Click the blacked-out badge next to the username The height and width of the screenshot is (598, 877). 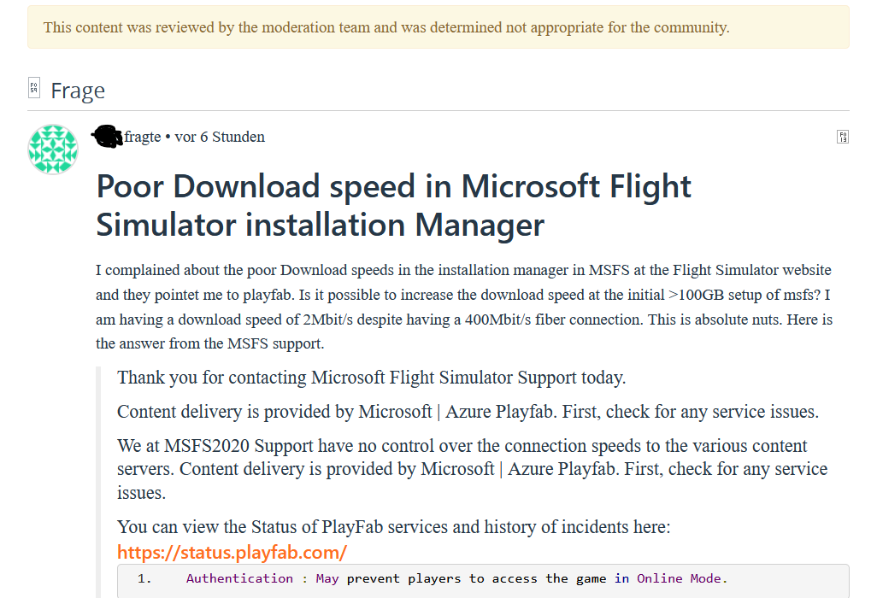point(106,135)
